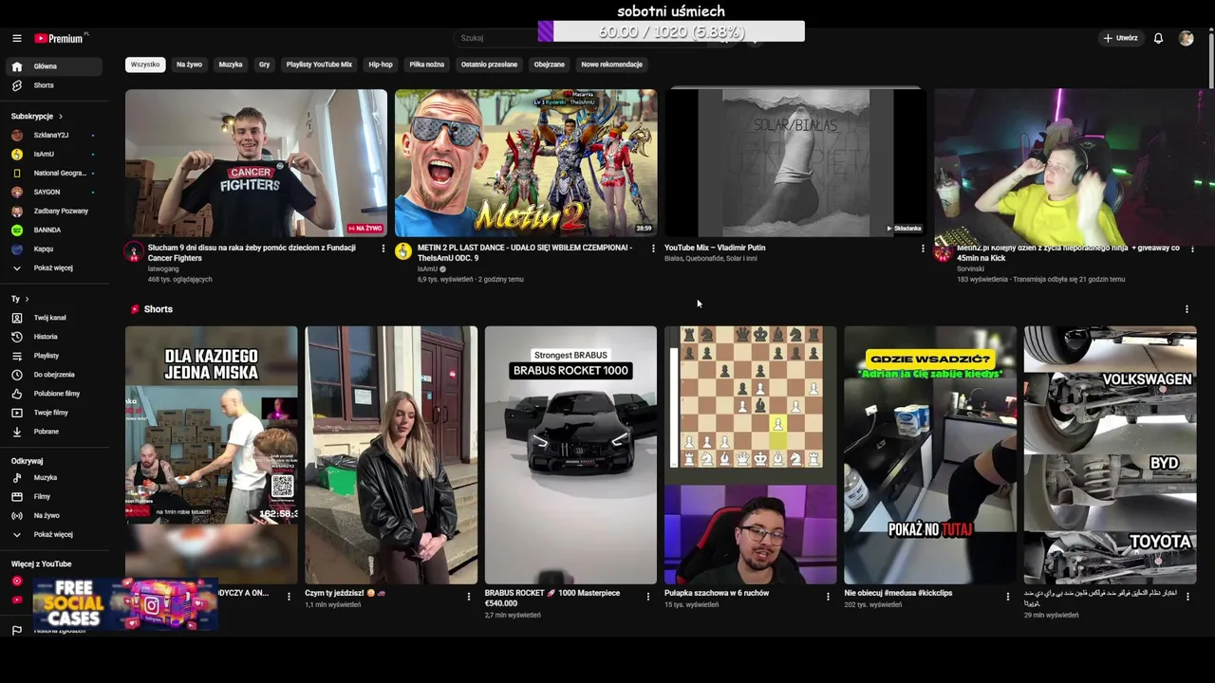Viewport: 1215px width, 683px height.
Task: Click the report flag icon in sidebar
Action: (x=16, y=630)
